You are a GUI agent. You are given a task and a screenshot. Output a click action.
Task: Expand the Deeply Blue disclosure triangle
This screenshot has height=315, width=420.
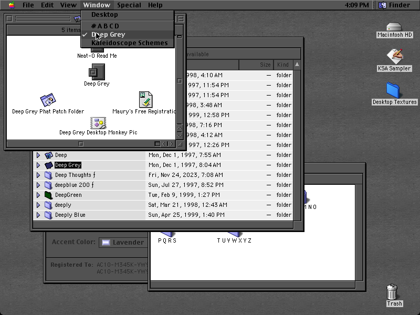pyautogui.click(x=38, y=215)
